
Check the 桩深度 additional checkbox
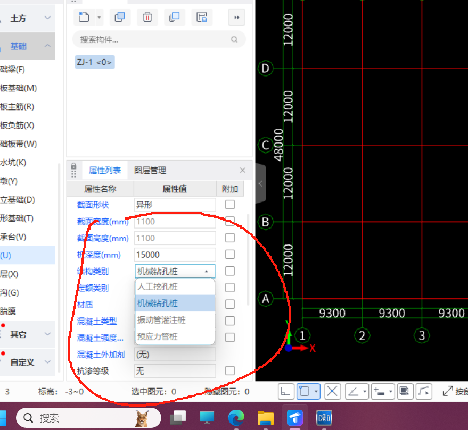pos(230,255)
